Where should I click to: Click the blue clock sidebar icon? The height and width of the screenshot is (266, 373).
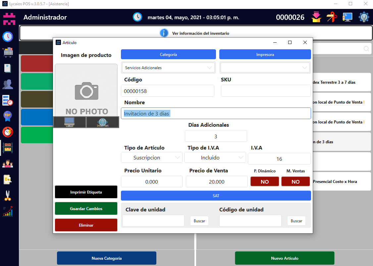pyautogui.click(x=8, y=36)
